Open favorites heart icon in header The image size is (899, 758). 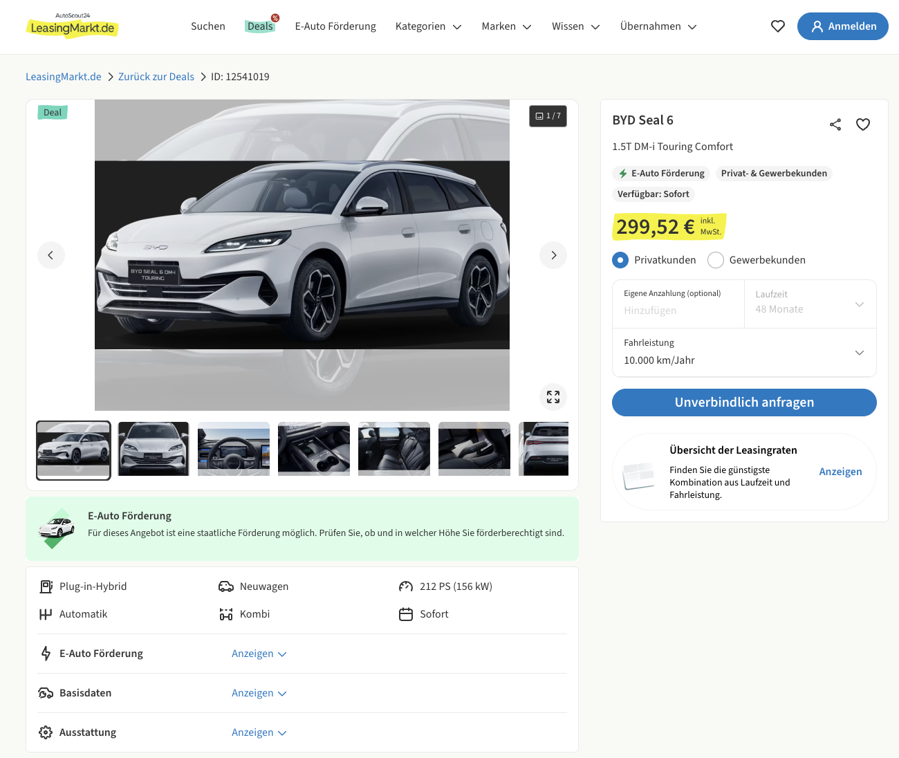pyautogui.click(x=778, y=26)
